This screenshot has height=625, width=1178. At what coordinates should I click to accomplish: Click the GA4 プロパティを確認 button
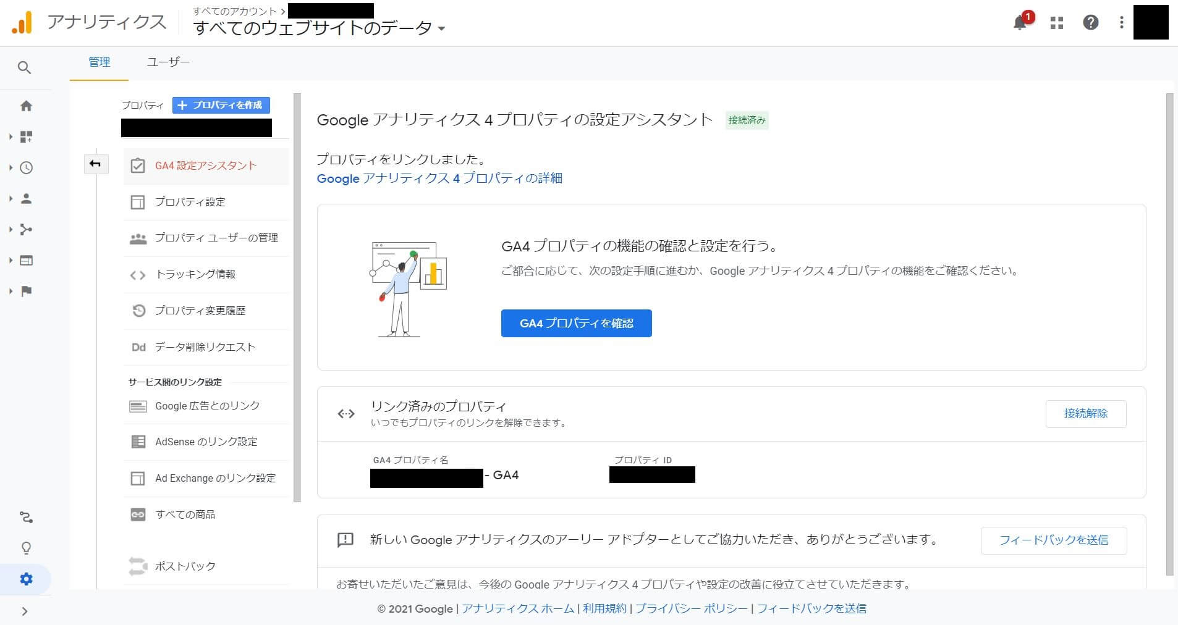click(575, 323)
